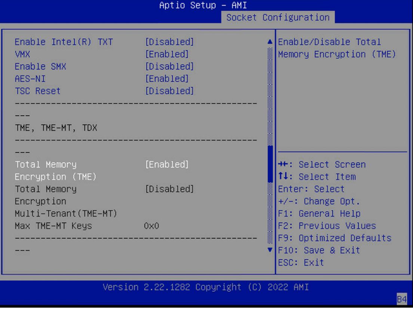
Task: Select the Socket Configuration tab
Action: [278, 18]
